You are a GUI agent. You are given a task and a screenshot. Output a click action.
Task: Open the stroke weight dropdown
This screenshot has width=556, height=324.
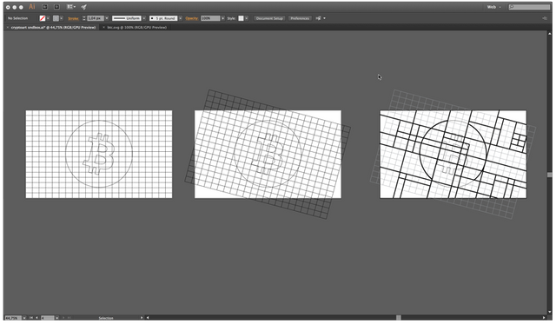[x=107, y=18]
